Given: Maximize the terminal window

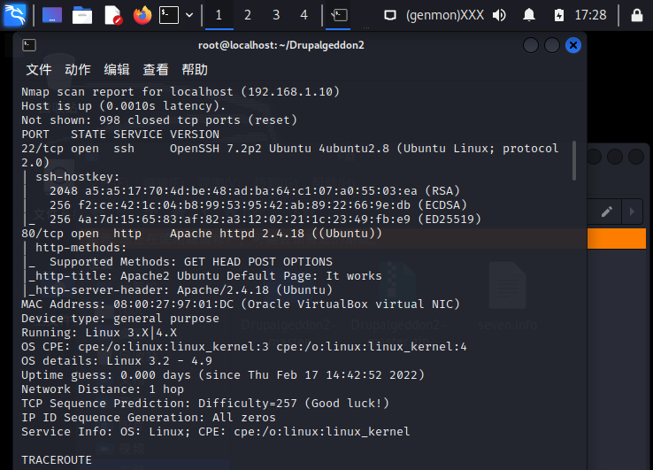Looking at the screenshot, I should pyautogui.click(x=552, y=45).
